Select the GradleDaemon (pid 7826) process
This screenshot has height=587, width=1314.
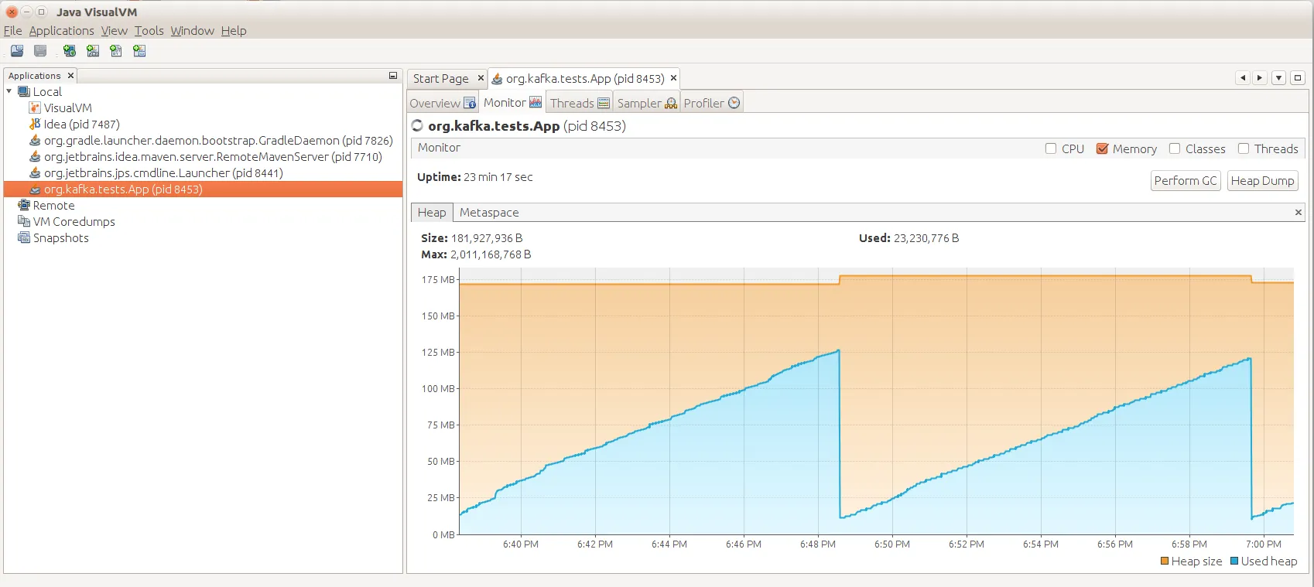[x=218, y=141]
